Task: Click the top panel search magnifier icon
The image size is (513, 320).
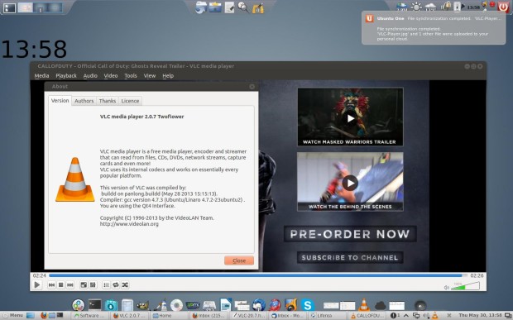Action: [x=243, y=7]
